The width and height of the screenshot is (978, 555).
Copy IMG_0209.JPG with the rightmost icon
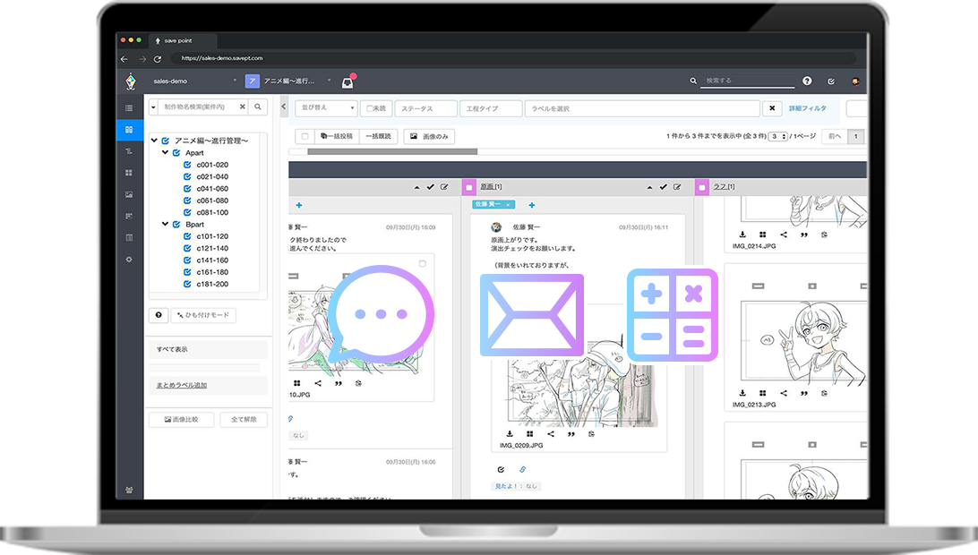[x=591, y=434]
